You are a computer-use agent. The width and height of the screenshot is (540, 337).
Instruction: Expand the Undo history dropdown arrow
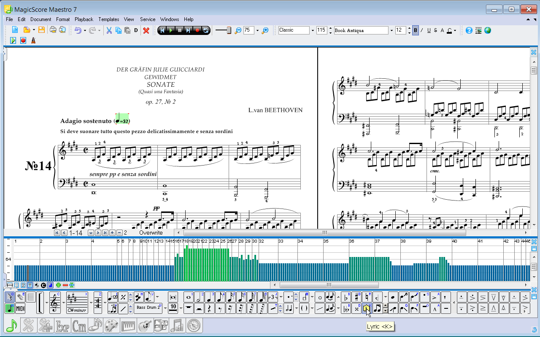pyautogui.click(x=85, y=30)
